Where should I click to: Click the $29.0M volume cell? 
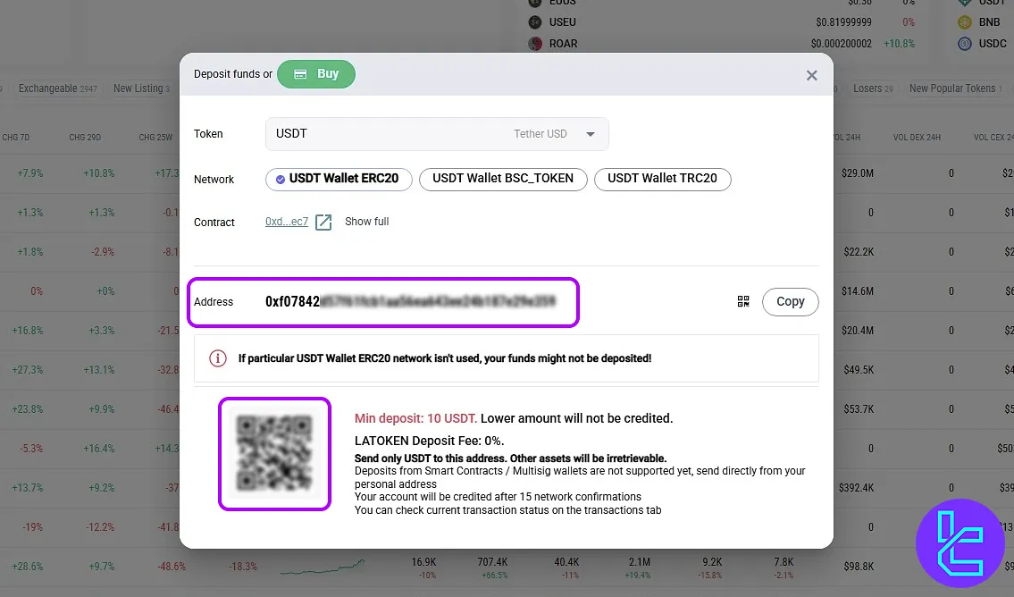[858, 173]
